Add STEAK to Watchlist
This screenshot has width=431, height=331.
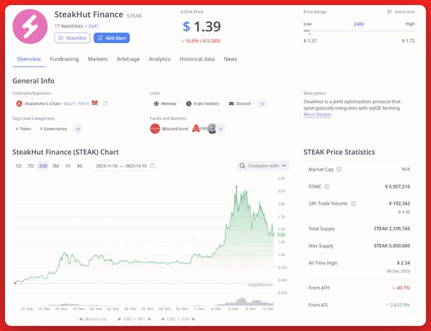click(72, 38)
